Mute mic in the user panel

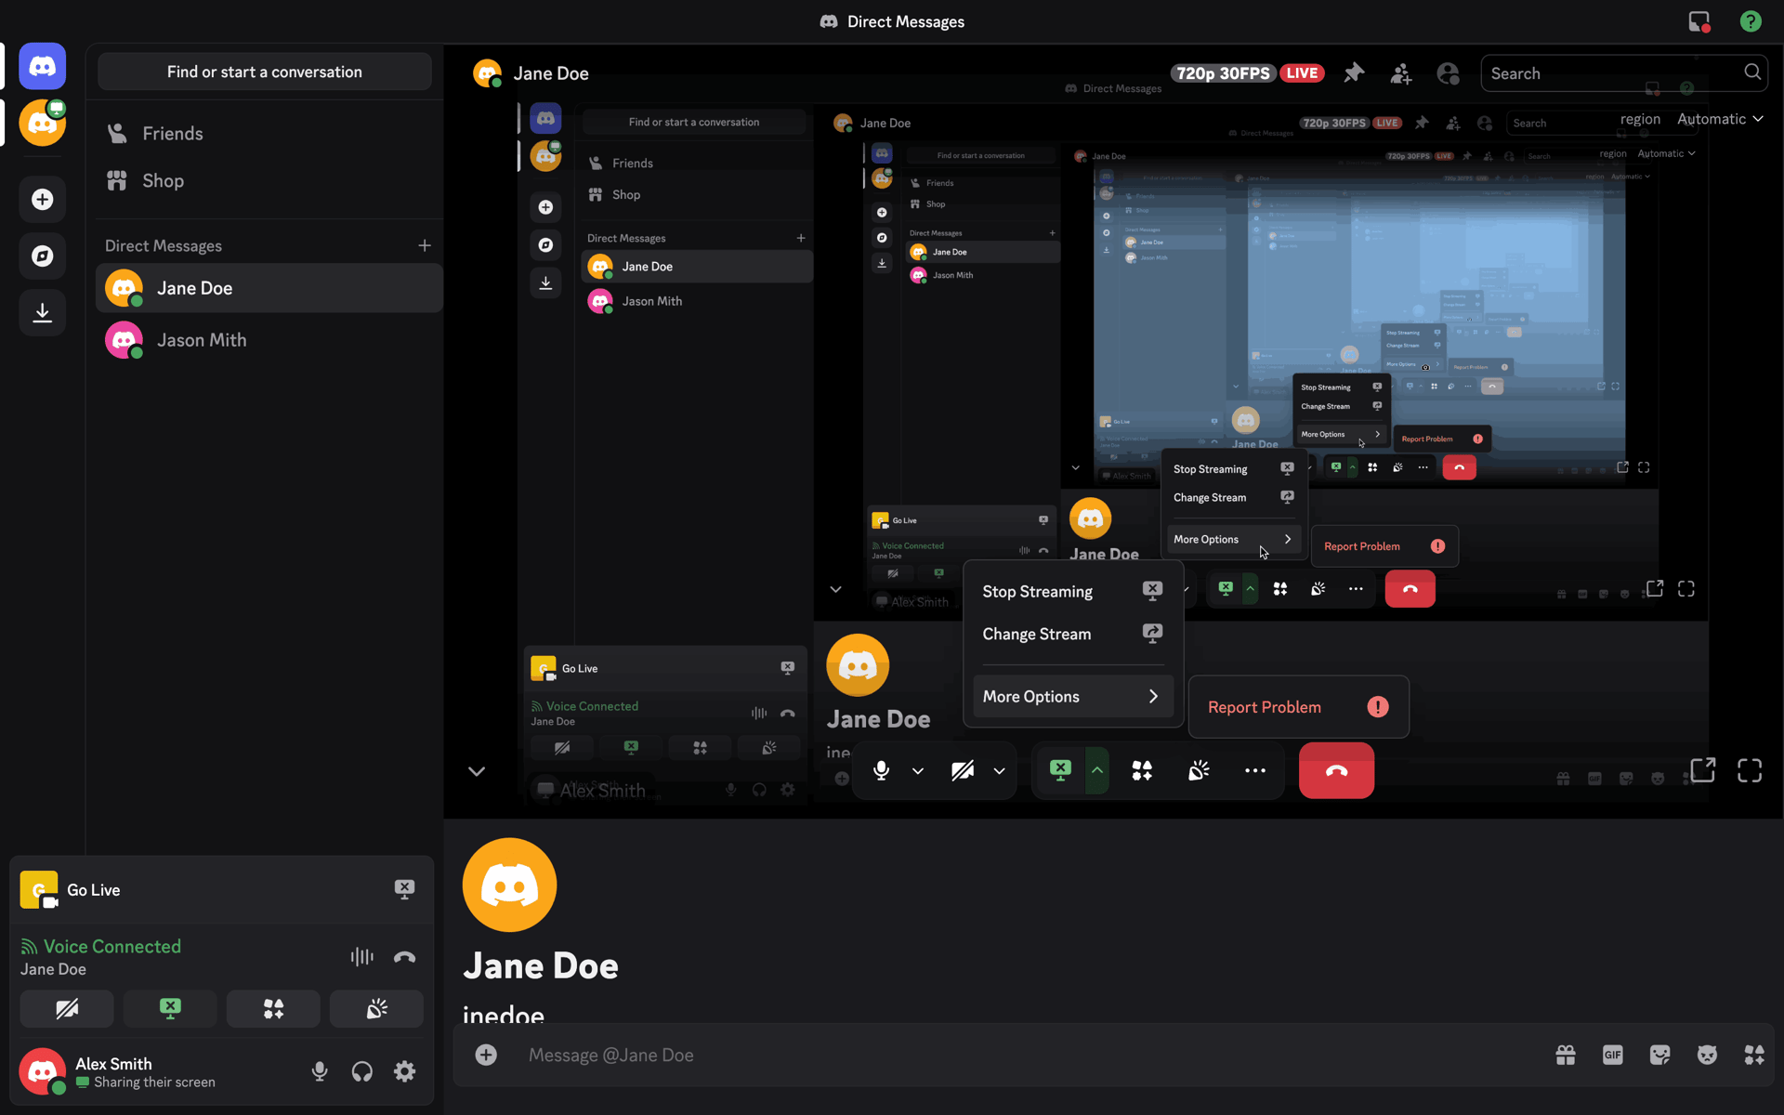320,1071
